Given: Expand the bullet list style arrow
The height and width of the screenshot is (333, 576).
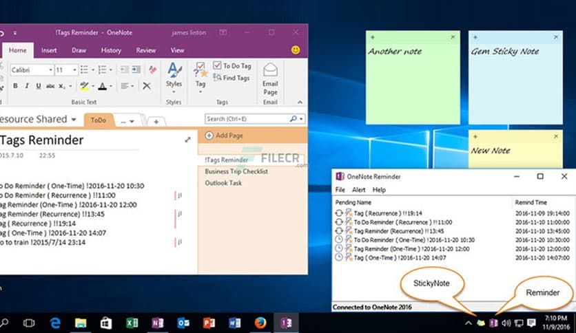Looking at the screenshot, I should pyautogui.click(x=92, y=69).
